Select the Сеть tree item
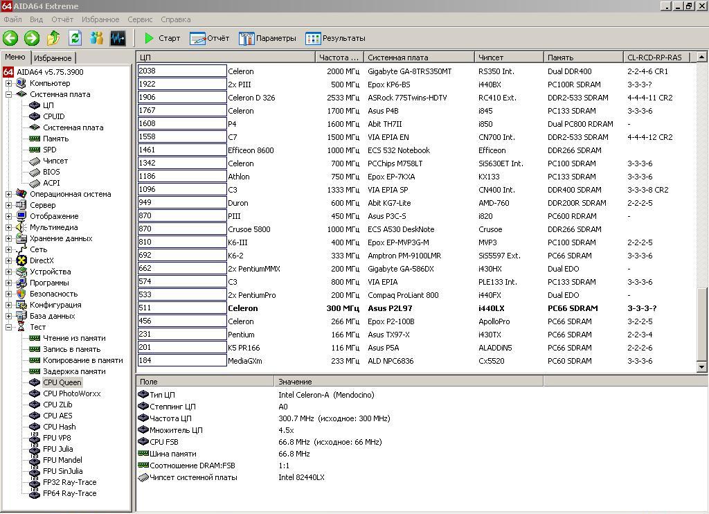Screen dimensions: 709x514 39,249
